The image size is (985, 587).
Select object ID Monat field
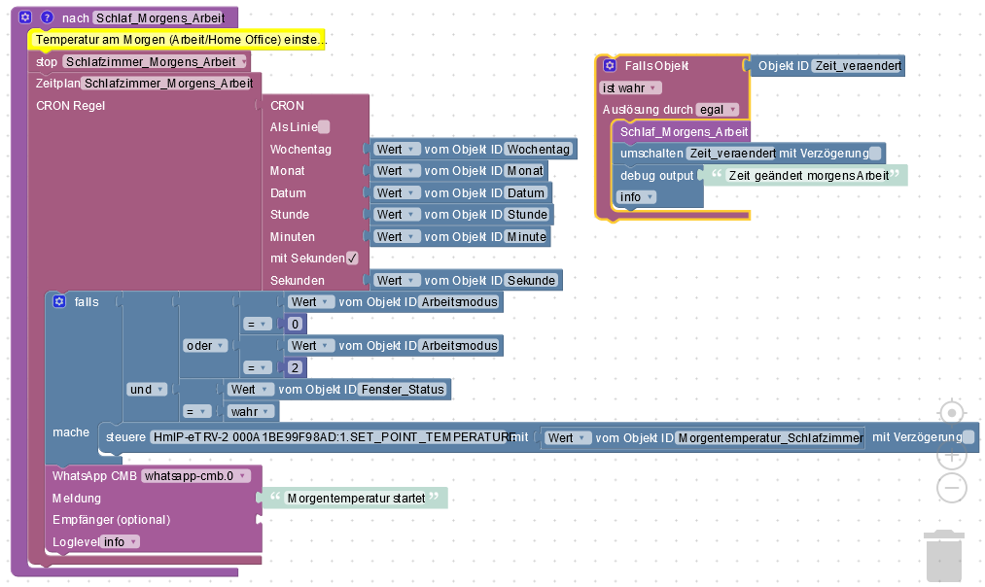click(525, 171)
